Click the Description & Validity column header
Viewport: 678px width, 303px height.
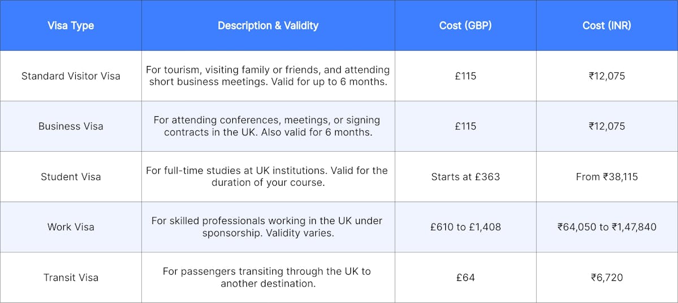pos(268,25)
